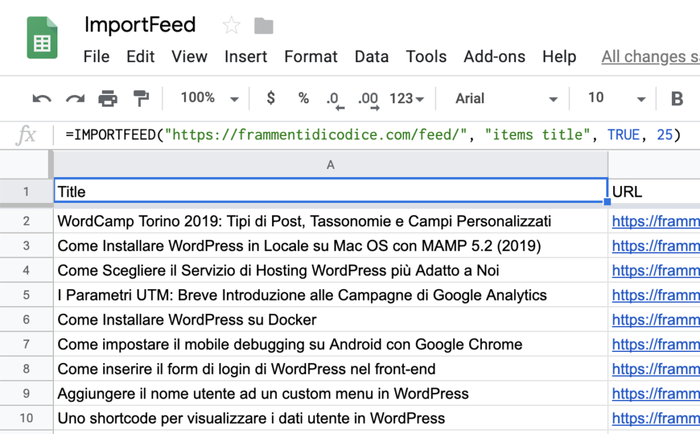Undo the last action

[x=42, y=98]
